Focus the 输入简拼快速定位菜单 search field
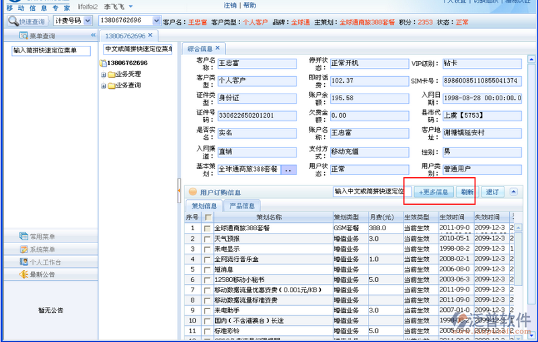The image size is (538, 342). [50, 50]
